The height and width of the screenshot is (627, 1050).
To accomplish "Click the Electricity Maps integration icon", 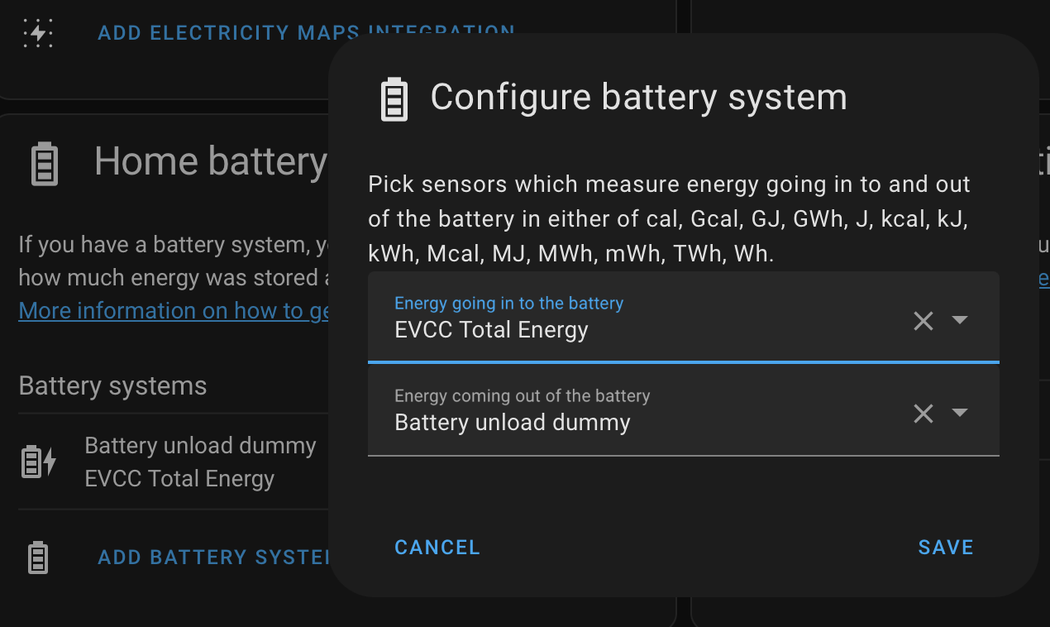I will tap(38, 33).
